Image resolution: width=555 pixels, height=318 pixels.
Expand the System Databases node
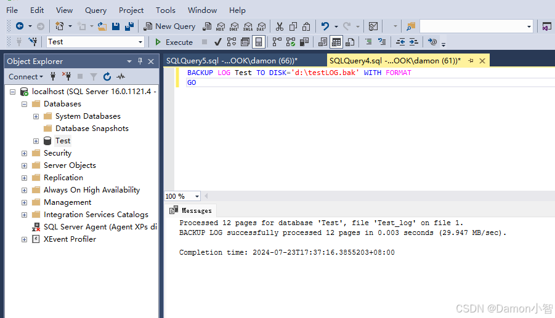pos(36,116)
